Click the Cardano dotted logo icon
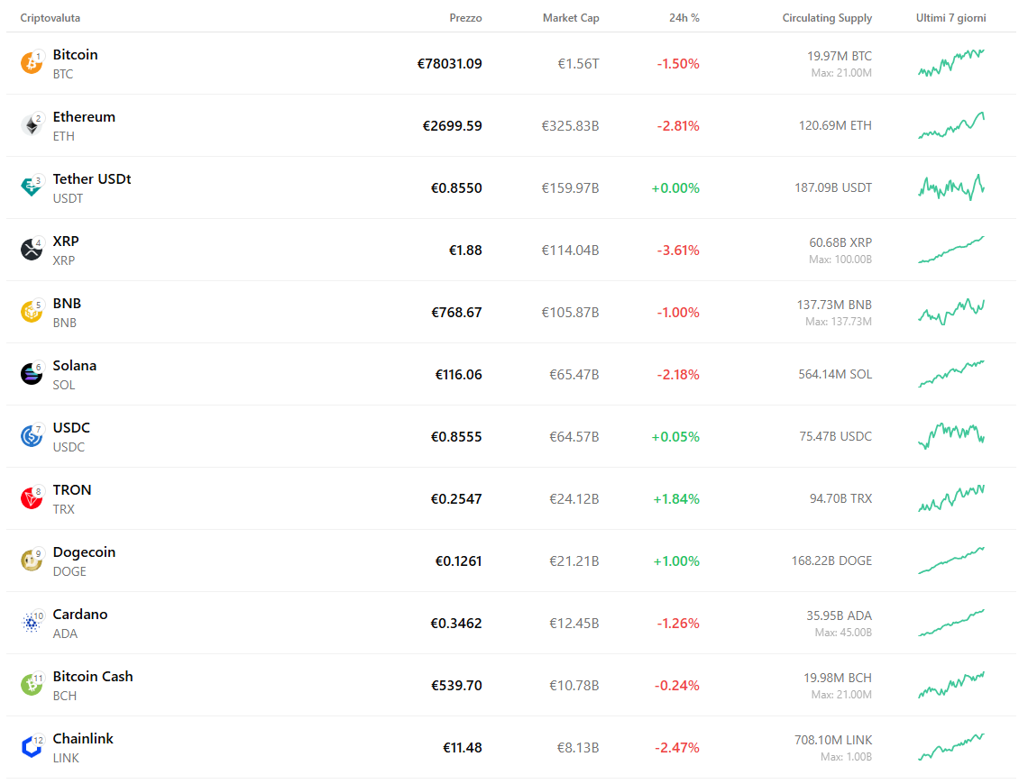The image size is (1028, 784). pyautogui.click(x=31, y=623)
